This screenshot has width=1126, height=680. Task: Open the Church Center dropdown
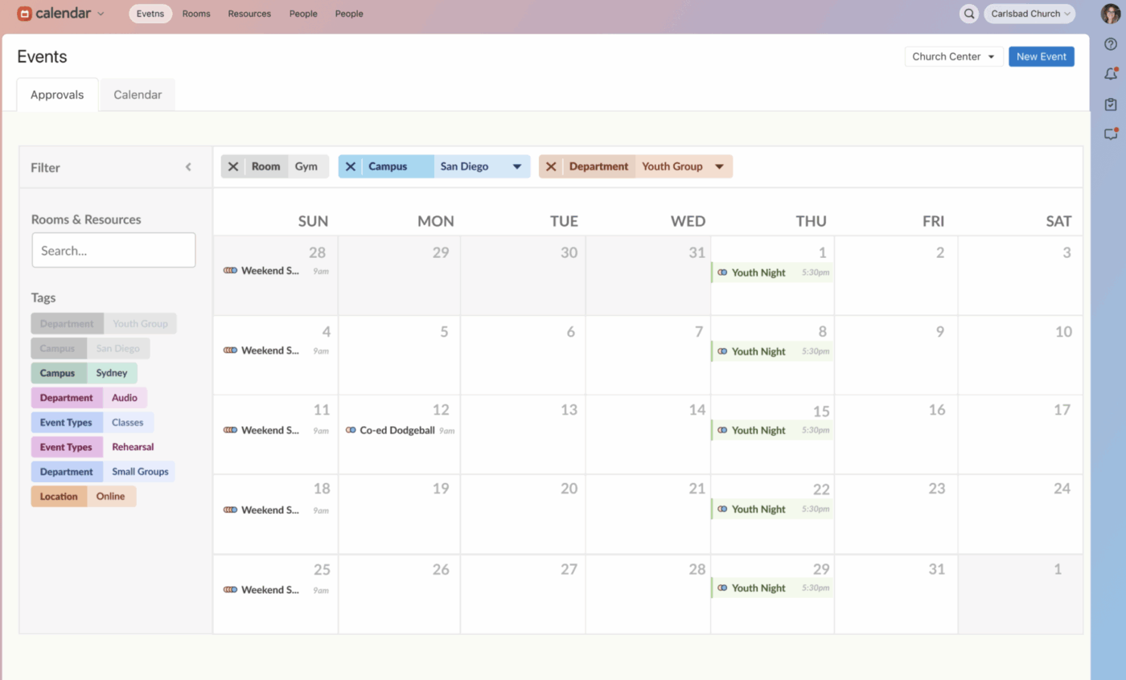[x=953, y=57]
